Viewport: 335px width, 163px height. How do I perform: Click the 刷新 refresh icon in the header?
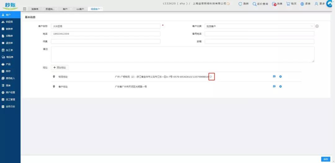coord(240,4)
